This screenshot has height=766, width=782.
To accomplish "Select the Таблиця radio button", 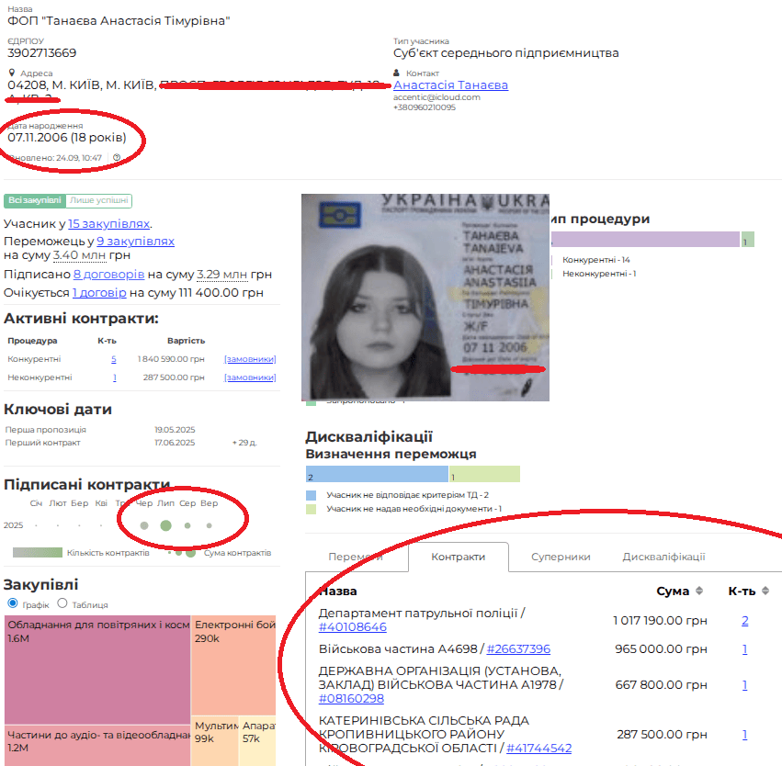I will 62,603.
